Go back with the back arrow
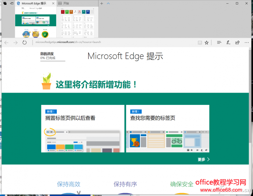 (x=6, y=43)
